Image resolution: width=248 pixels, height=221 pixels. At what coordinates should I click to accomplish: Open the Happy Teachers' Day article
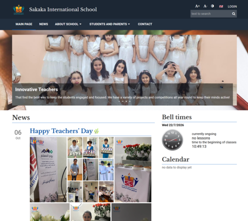pyautogui.click(x=62, y=131)
